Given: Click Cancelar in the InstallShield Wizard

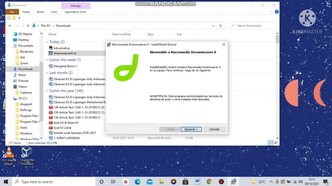Looking at the screenshot, I should click(214, 129).
